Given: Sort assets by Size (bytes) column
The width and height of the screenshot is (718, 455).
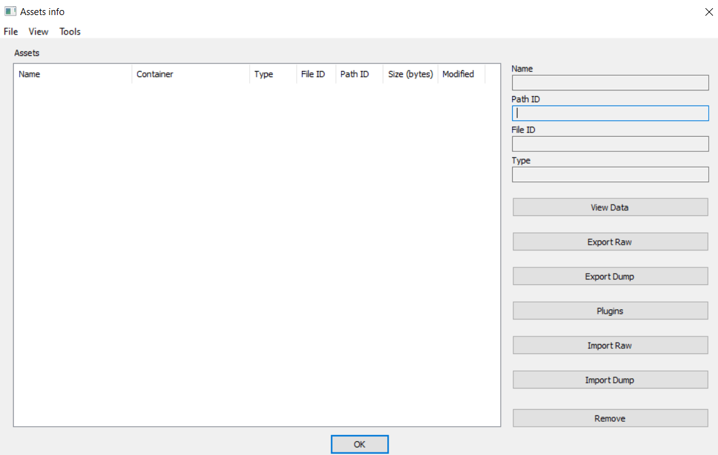Looking at the screenshot, I should coord(409,74).
